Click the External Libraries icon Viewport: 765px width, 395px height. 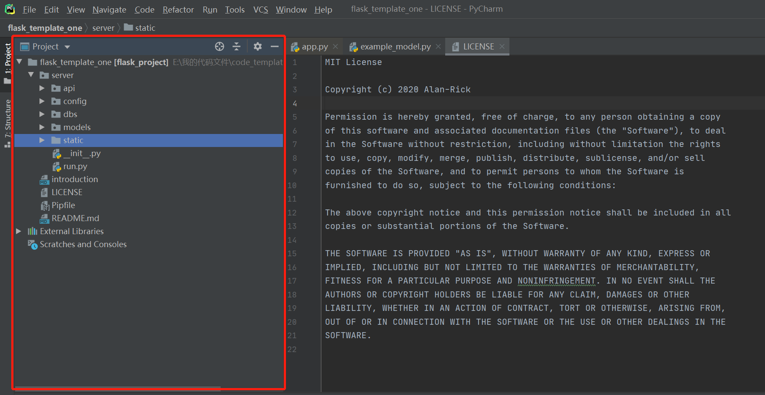coord(33,232)
